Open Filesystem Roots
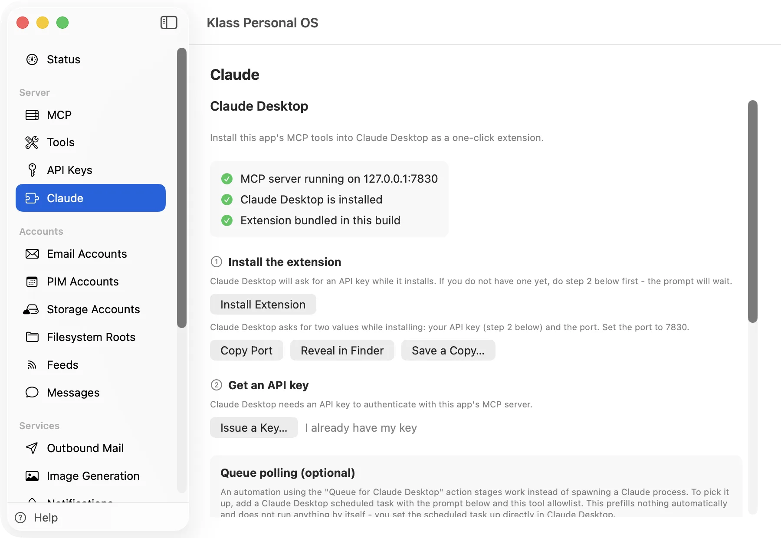This screenshot has height=538, width=781. click(x=91, y=337)
